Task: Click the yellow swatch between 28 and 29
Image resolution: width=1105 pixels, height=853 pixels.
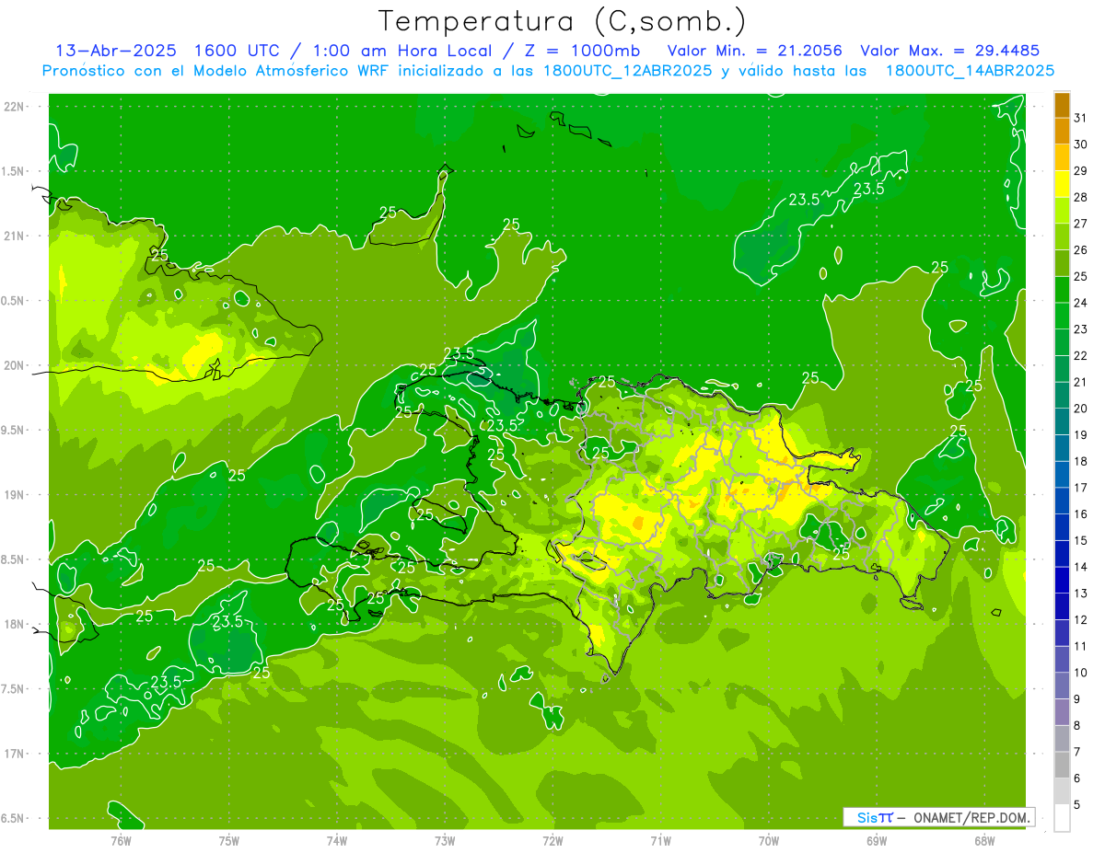Action: [1062, 184]
